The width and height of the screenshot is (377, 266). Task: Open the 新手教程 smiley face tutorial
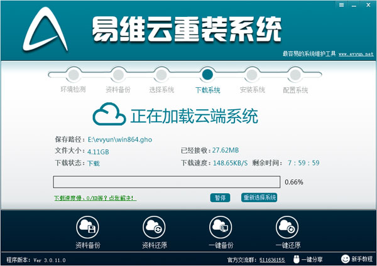pos(345,259)
